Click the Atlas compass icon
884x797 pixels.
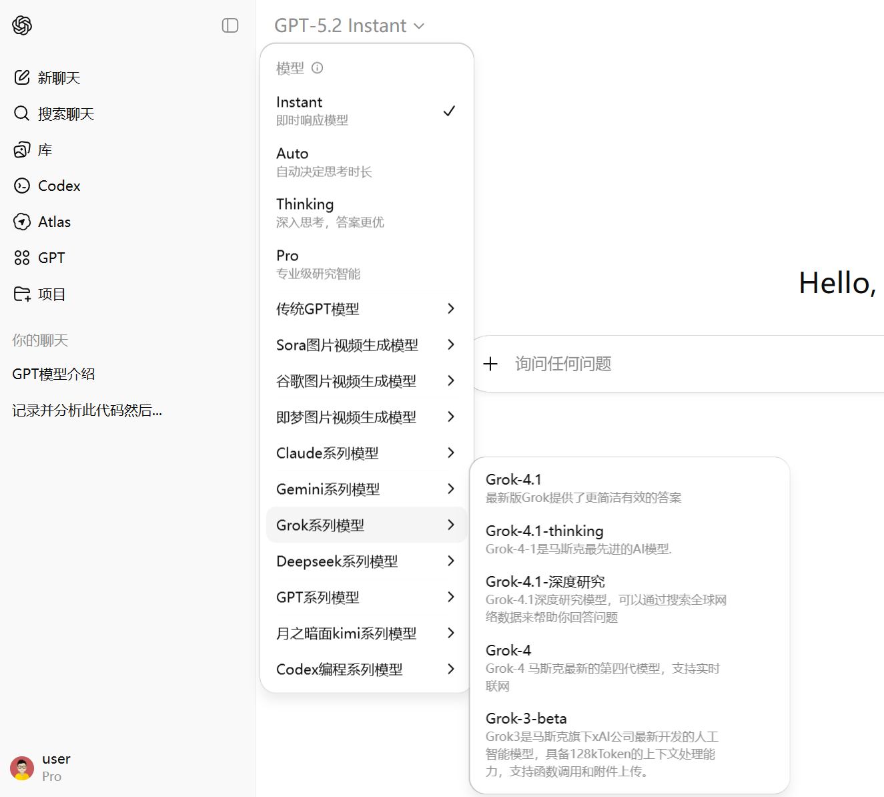[x=22, y=222]
